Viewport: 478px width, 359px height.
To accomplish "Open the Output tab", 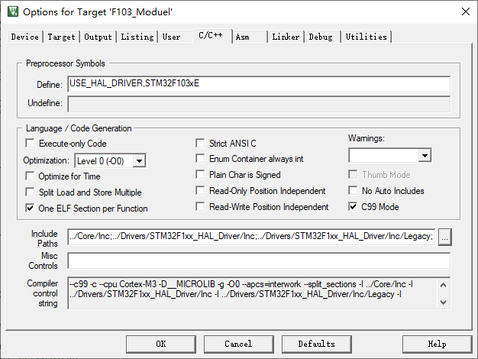I will click(98, 37).
